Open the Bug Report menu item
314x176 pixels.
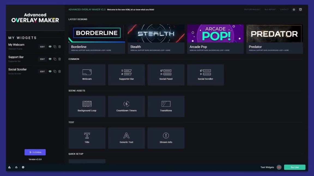pyautogui.click(x=270, y=9)
